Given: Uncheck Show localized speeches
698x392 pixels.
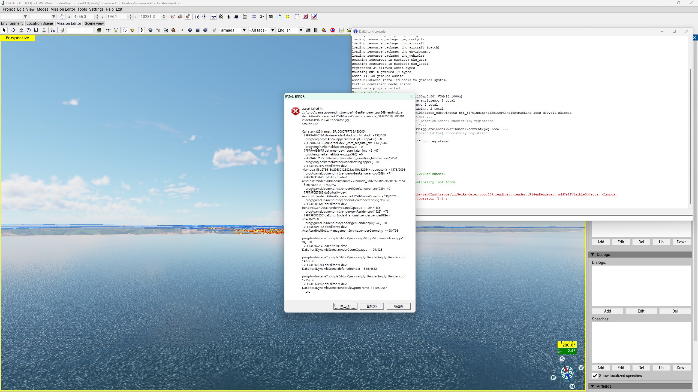Looking at the screenshot, I should tap(595, 376).
